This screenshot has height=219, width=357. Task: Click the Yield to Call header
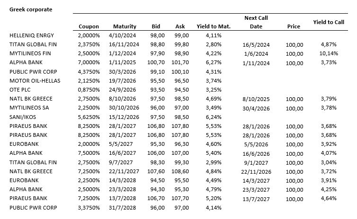[x=329, y=22]
